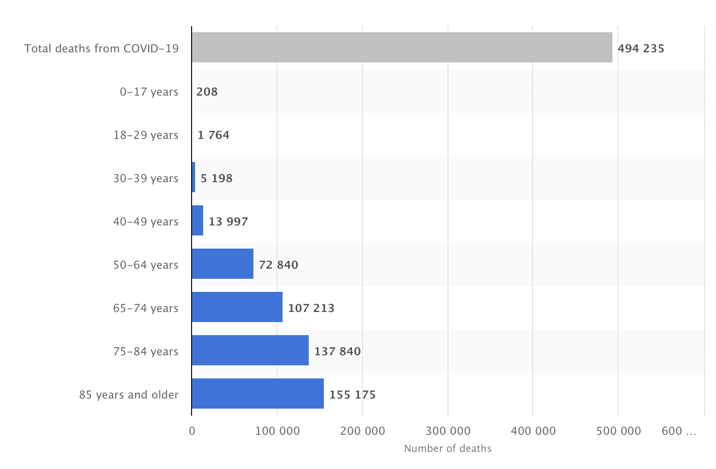
Task: Click the 0 axis tick label
Action: [192, 431]
